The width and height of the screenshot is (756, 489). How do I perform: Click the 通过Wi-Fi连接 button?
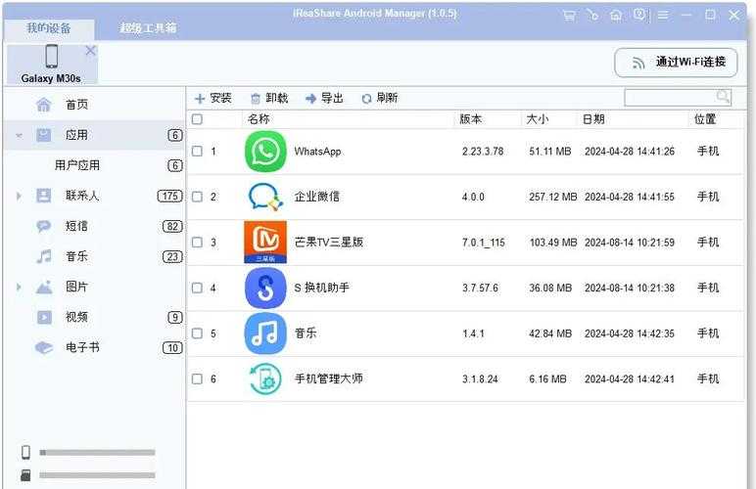pyautogui.click(x=676, y=62)
